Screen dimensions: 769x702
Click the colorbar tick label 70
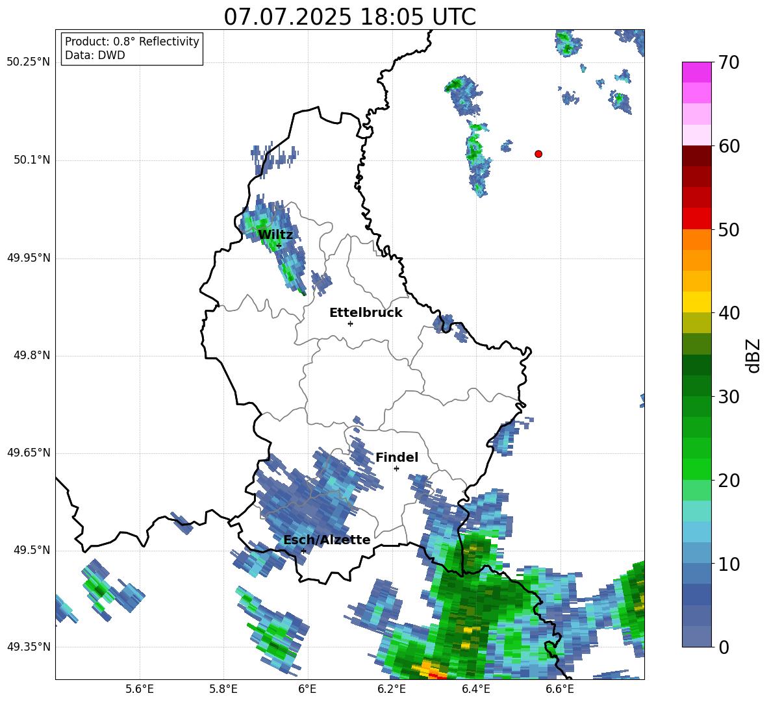pyautogui.click(x=729, y=62)
